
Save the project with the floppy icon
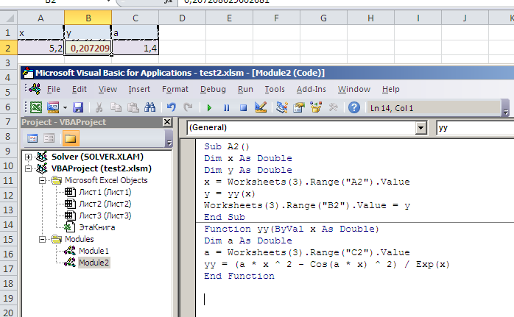coord(78,107)
